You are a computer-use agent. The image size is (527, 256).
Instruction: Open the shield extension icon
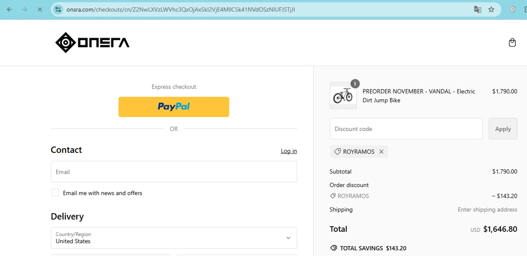[513, 9]
